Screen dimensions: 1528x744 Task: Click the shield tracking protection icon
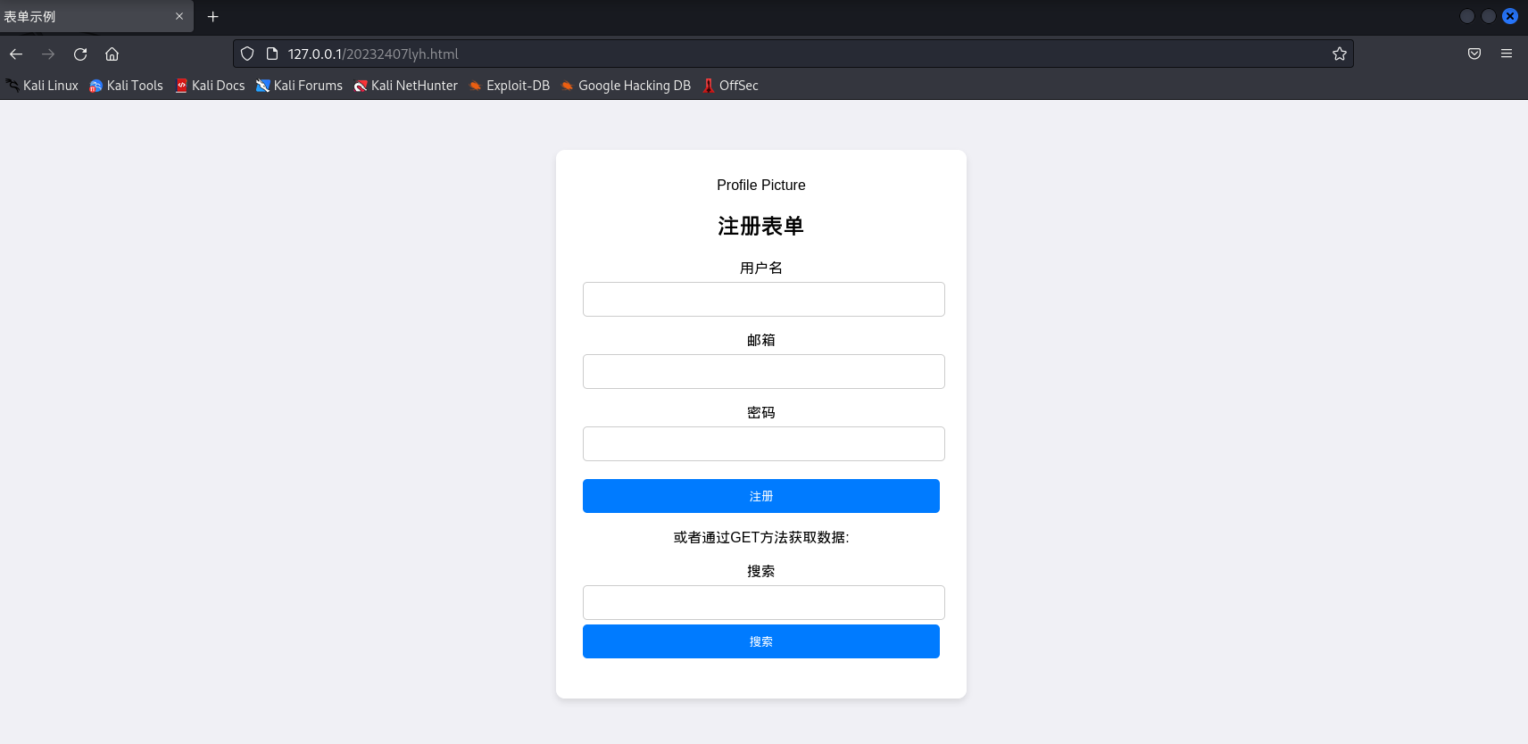[x=247, y=54]
